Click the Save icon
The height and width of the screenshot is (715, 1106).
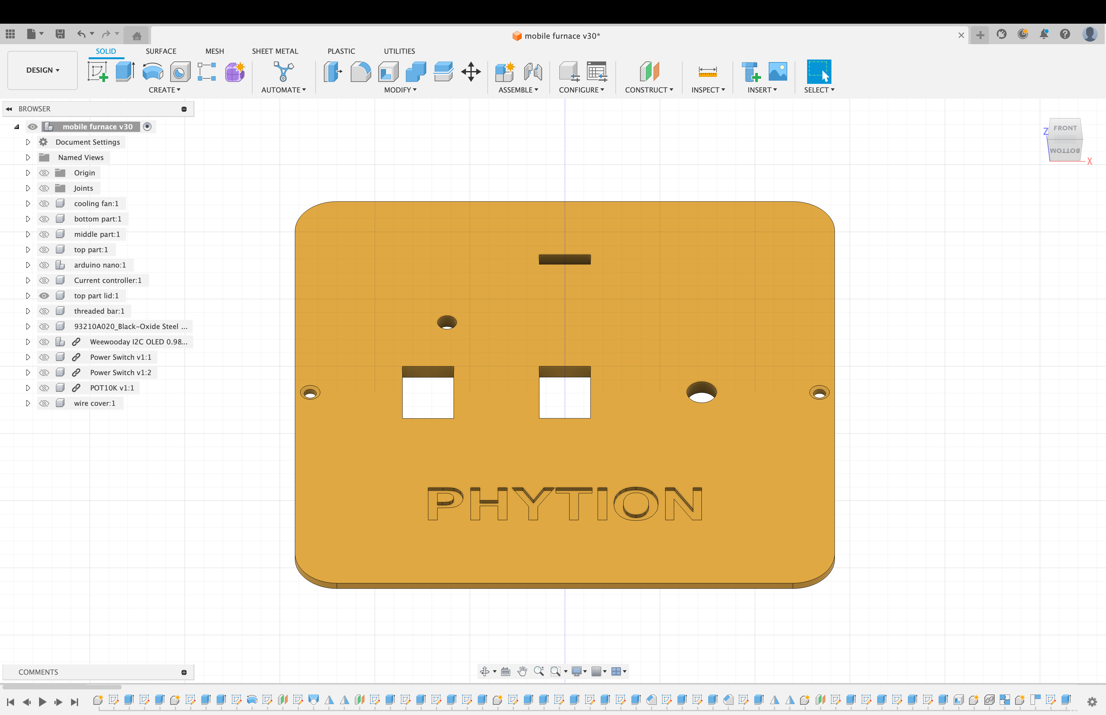click(x=60, y=34)
